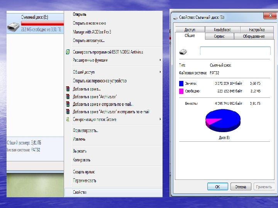Switch to the 'Оборудование' tab
The width and height of the screenshot is (278, 208).
(254, 36)
